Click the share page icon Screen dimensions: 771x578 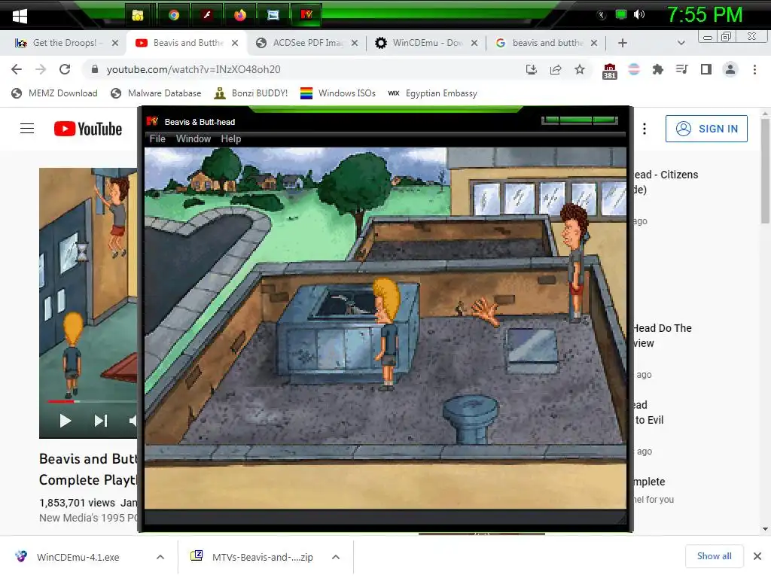pyautogui.click(x=556, y=69)
